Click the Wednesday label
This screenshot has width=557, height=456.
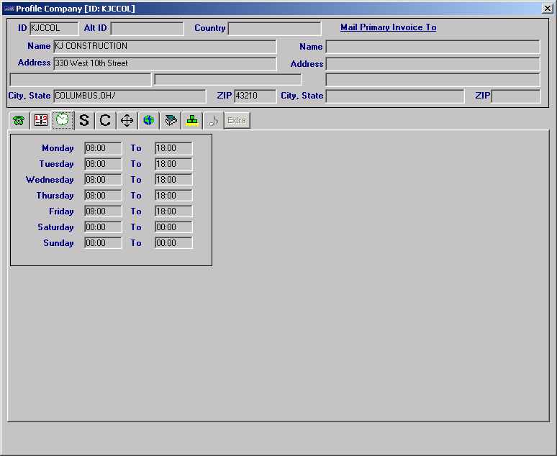coord(50,180)
